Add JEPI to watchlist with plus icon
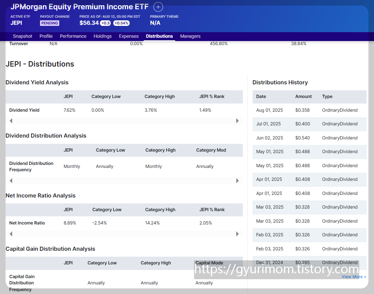The height and width of the screenshot is (294, 374). click(x=158, y=7)
